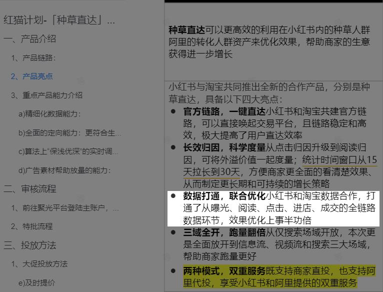
Task: Click text 效，极大提高了用户直达效率
Action: coord(242,135)
